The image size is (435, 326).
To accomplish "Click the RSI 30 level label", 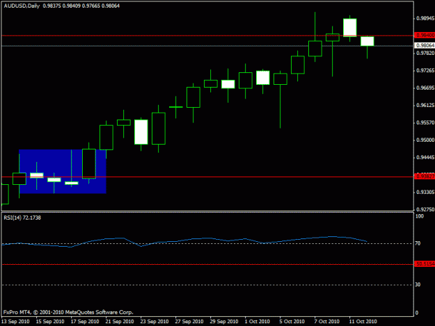I will pos(418,285).
